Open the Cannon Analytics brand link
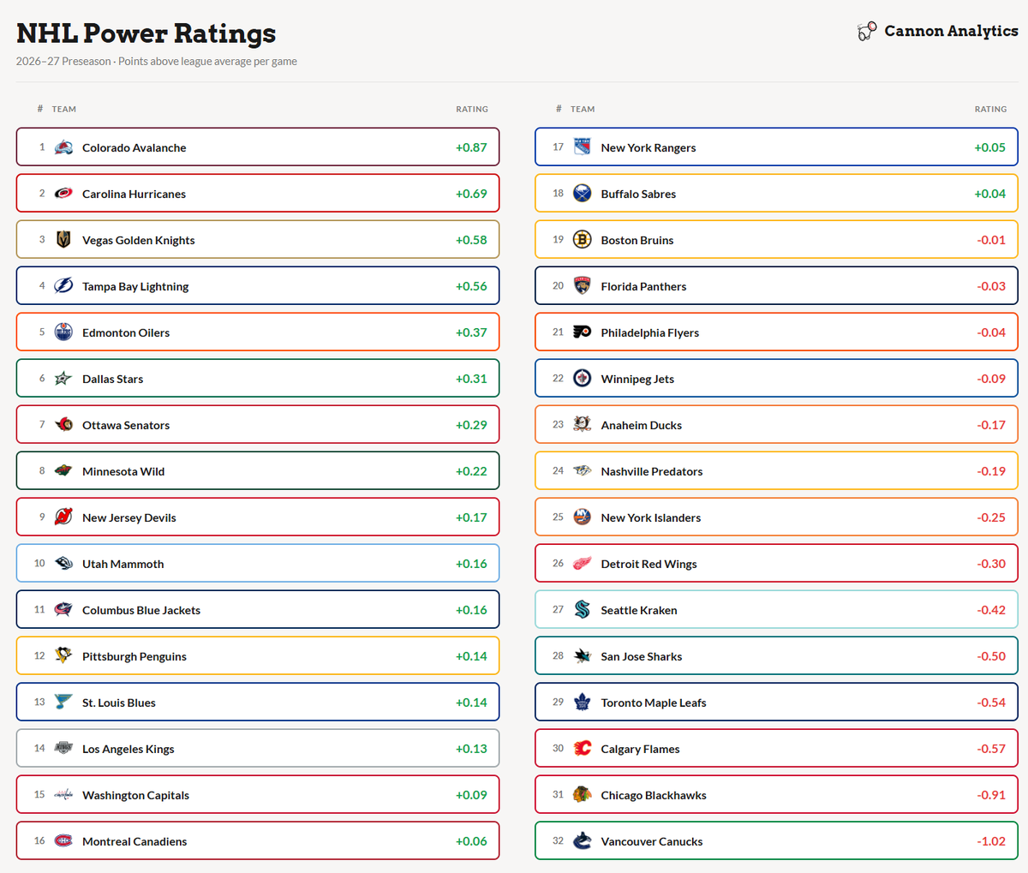This screenshot has height=873, width=1028. pyautogui.click(x=937, y=31)
